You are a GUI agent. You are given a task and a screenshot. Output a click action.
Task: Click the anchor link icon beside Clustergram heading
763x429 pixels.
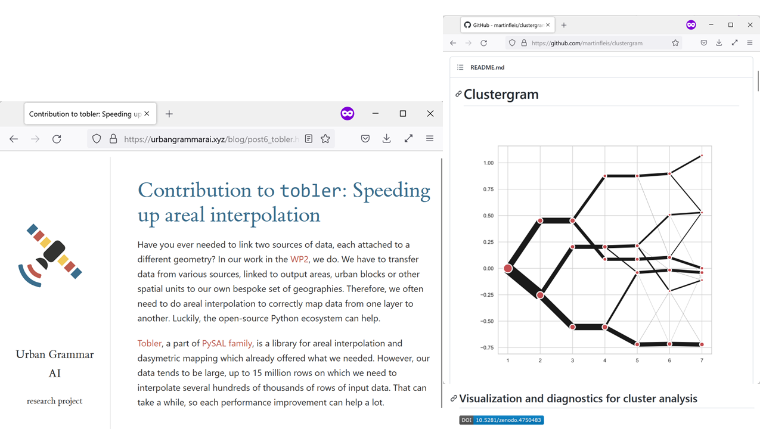tap(458, 94)
